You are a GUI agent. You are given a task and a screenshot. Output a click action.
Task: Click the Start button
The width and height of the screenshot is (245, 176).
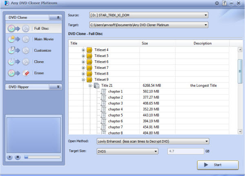[x=218, y=165]
